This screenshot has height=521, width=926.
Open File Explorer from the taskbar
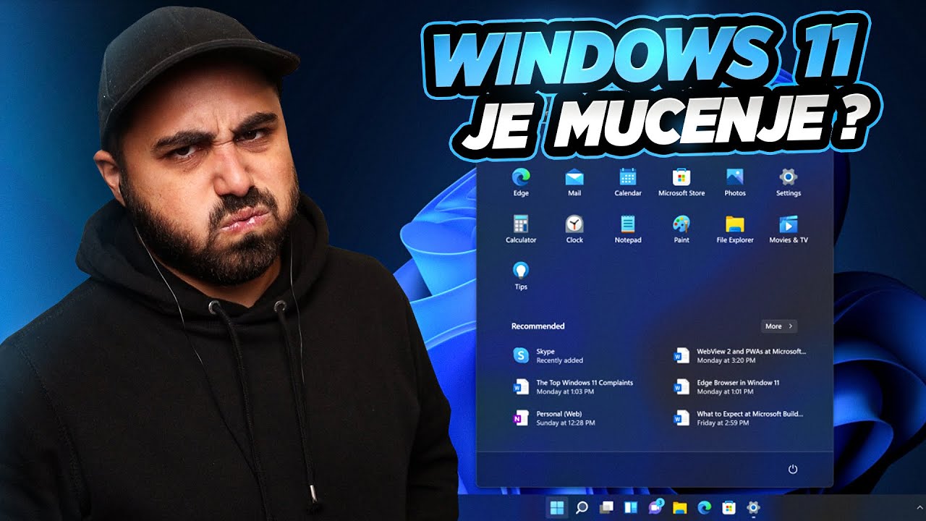pyautogui.click(x=680, y=507)
